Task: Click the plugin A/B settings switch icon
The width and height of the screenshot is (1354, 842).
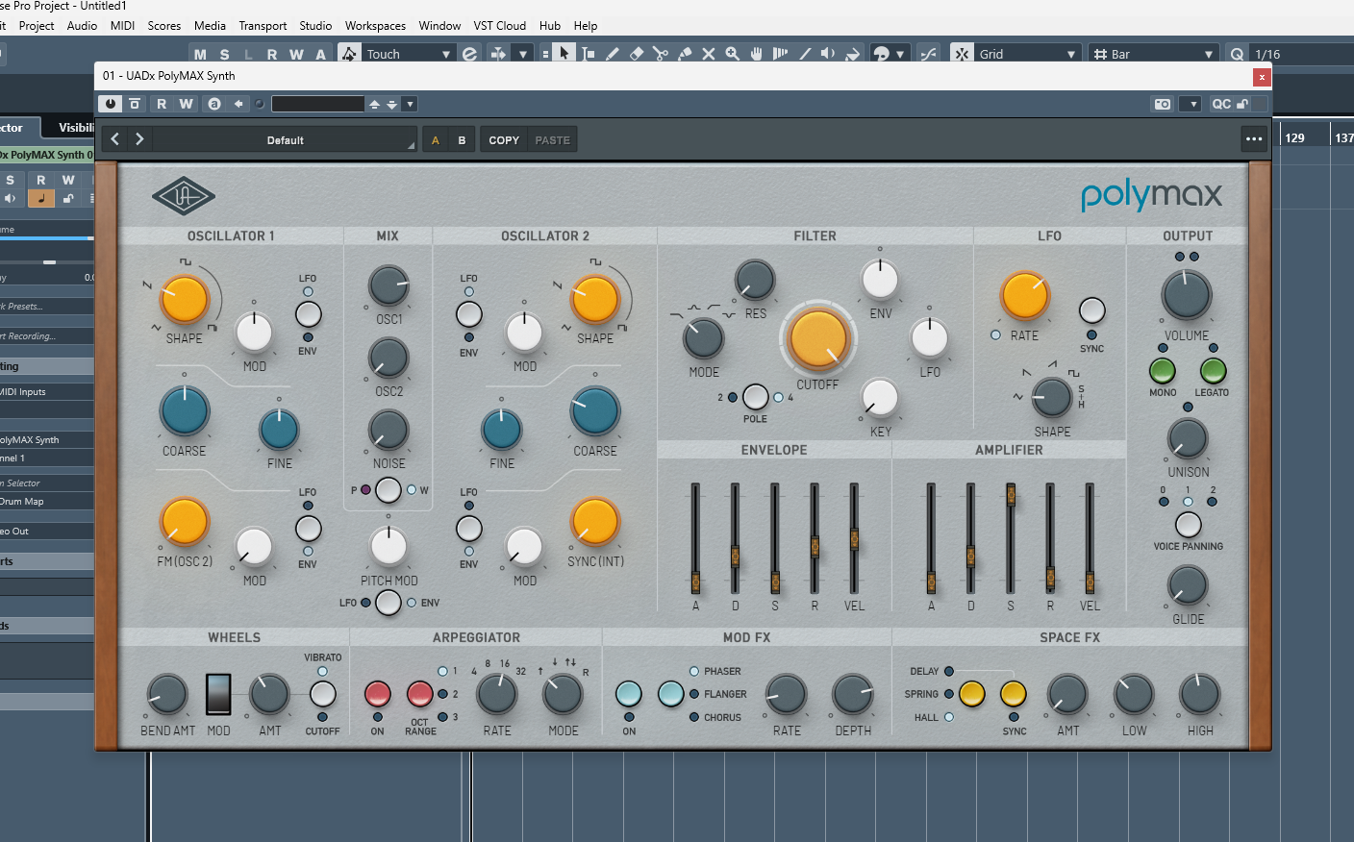Action: (214, 104)
